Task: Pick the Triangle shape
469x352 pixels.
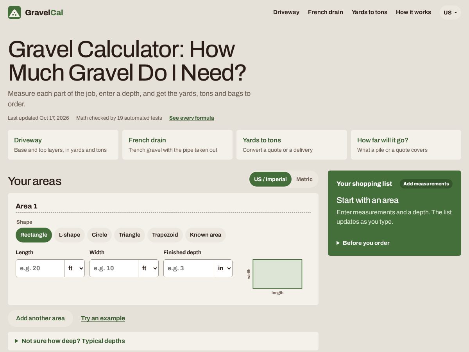Action: pos(129,235)
